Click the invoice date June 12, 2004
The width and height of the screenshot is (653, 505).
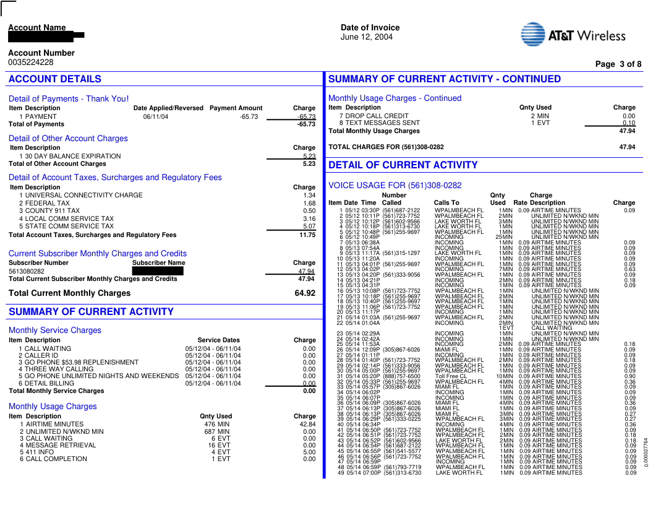(x=367, y=37)
